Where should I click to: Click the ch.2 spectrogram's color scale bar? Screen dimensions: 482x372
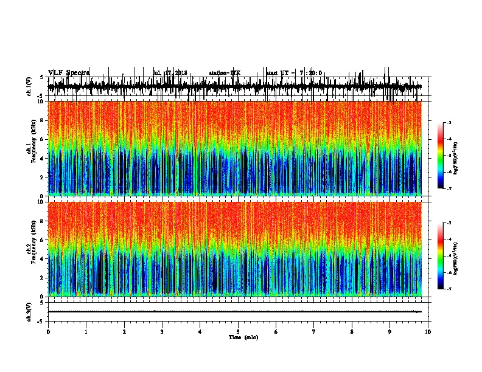pos(441,256)
